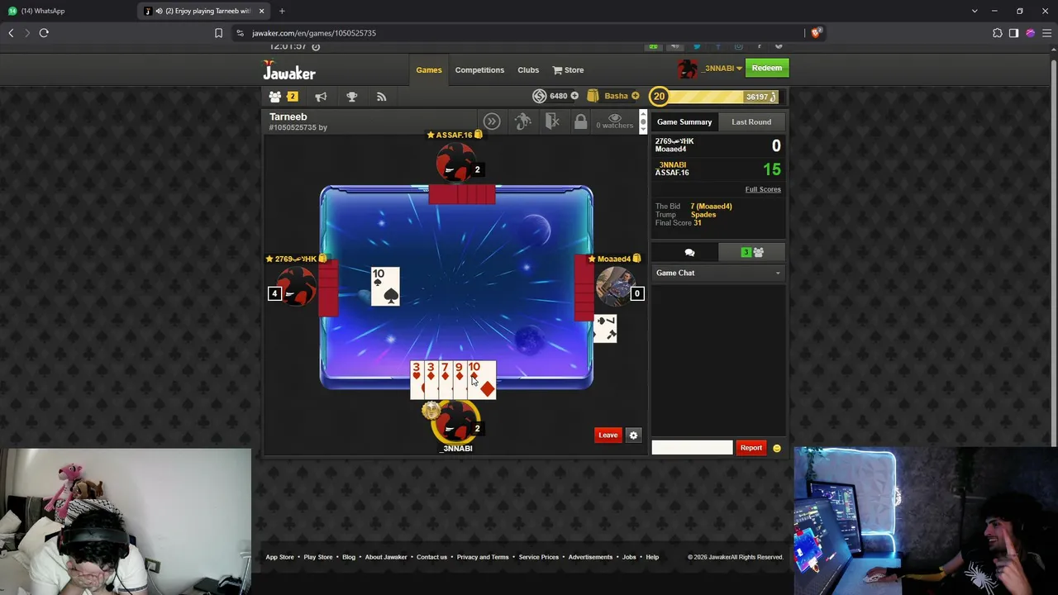Open the announcements megaphone icon
This screenshot has height=595, width=1058.
pos(321,97)
